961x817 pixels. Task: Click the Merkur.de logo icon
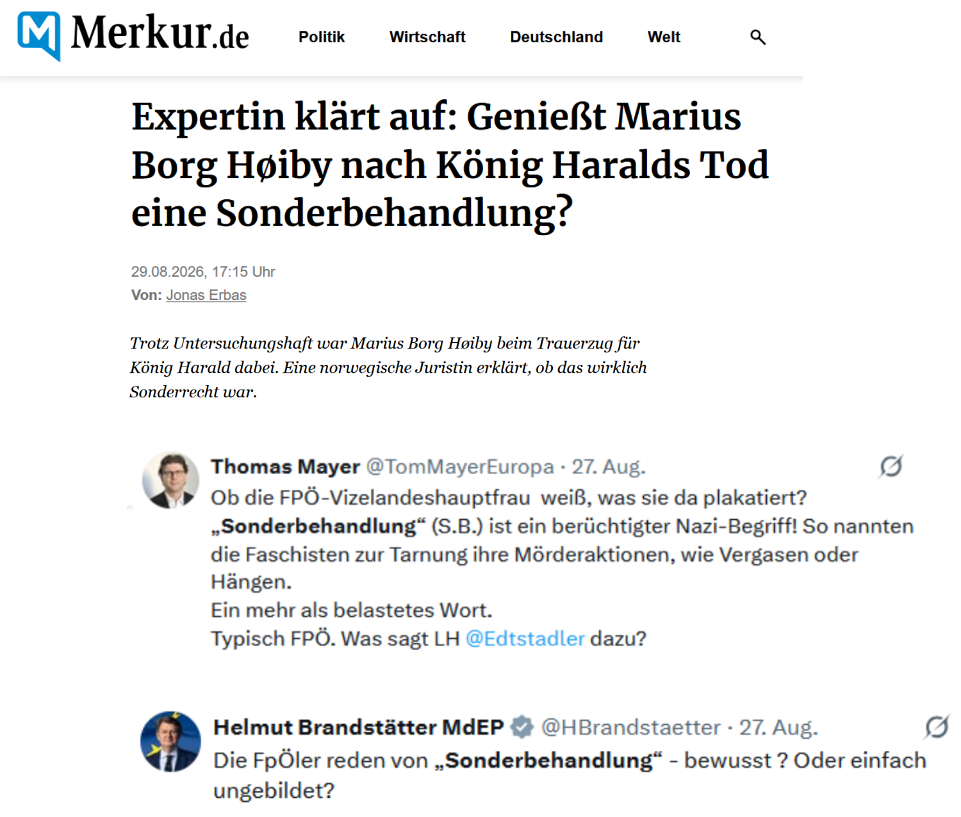[x=39, y=36]
